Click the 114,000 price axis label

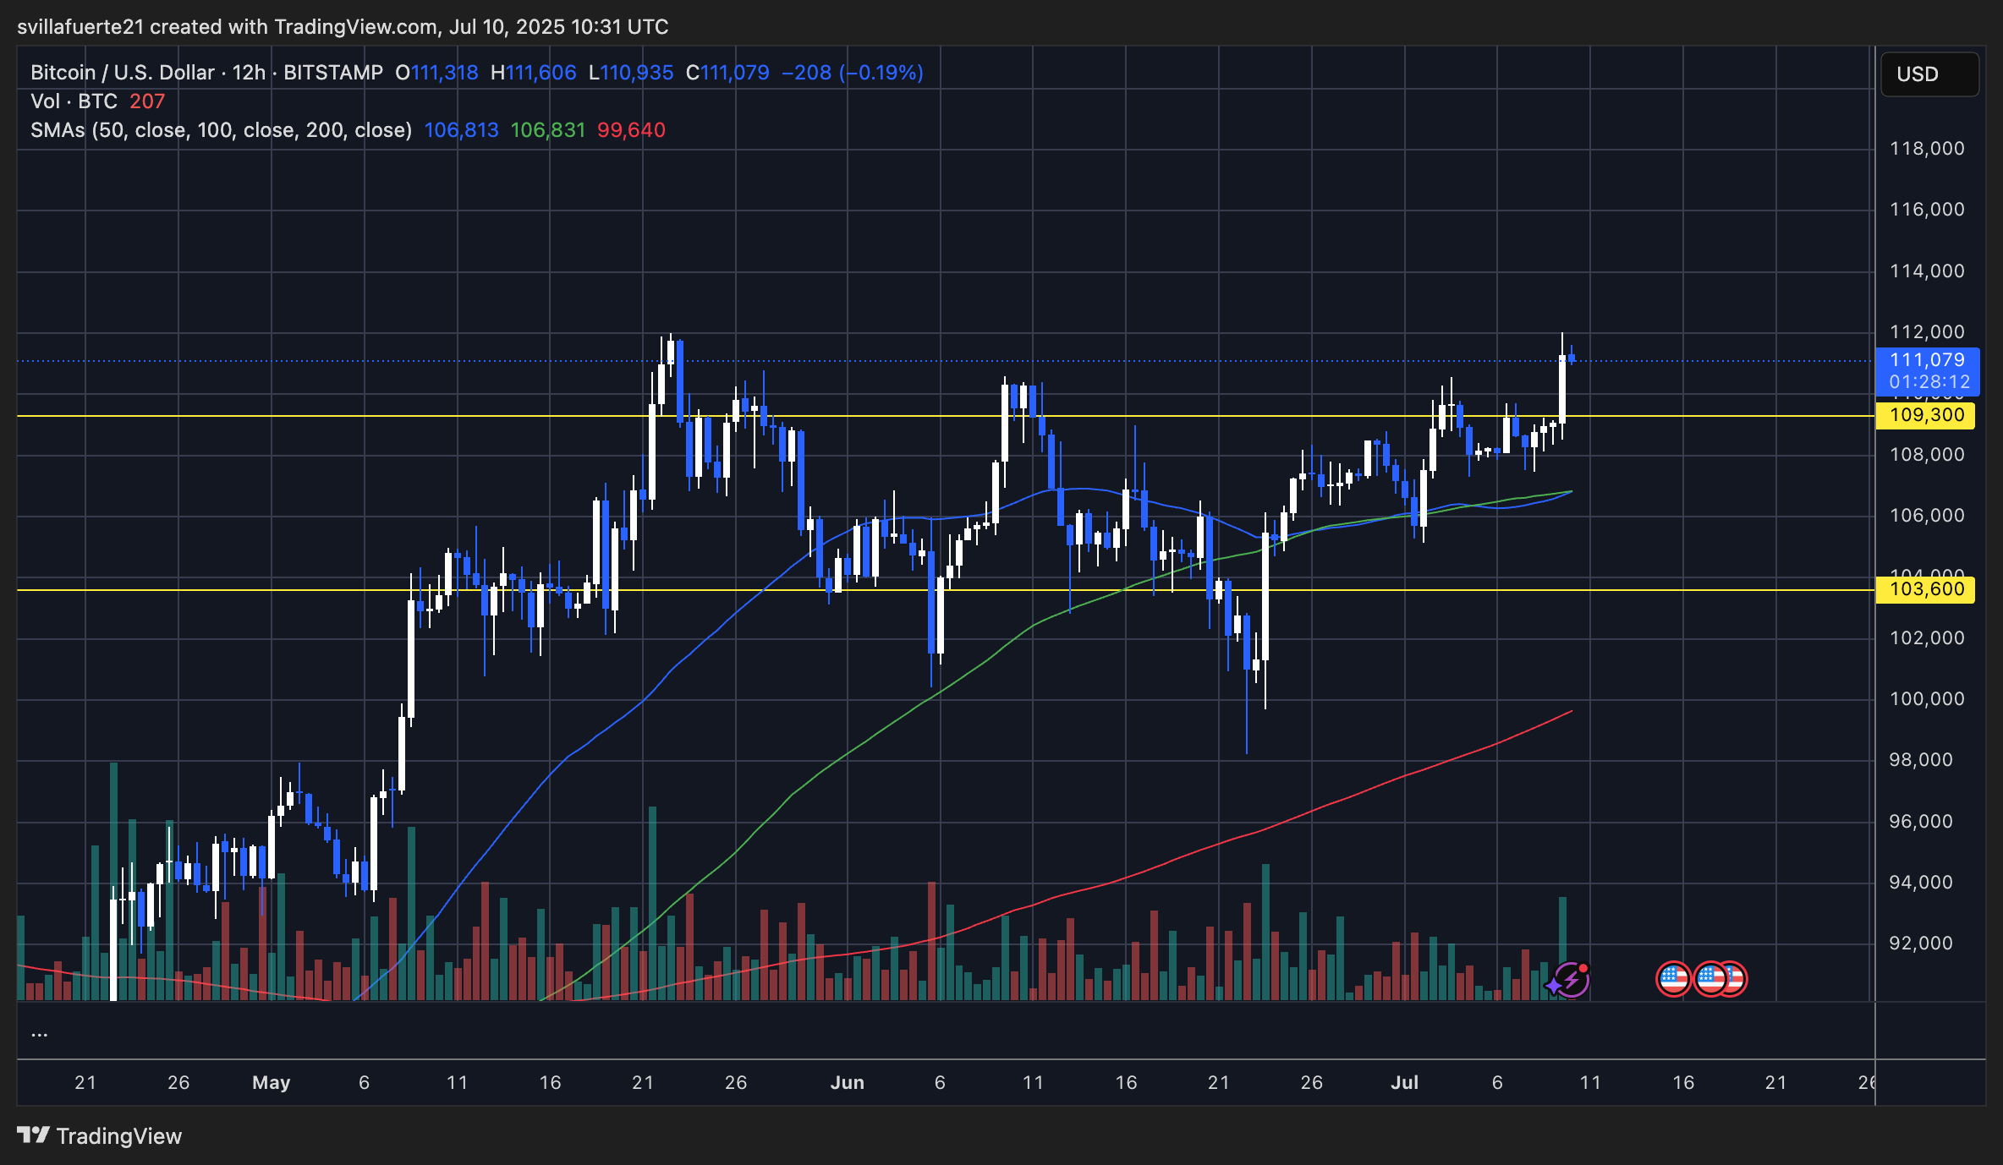[1927, 271]
